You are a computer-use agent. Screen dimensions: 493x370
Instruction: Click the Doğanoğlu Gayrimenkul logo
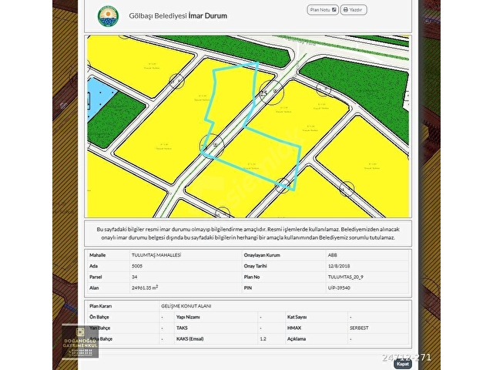[x=80, y=342]
